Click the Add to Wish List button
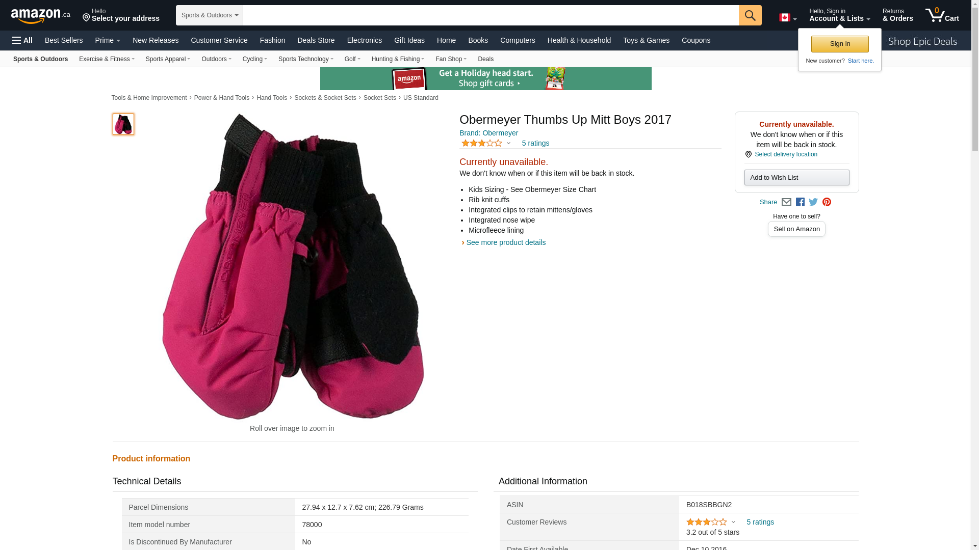 click(x=796, y=177)
